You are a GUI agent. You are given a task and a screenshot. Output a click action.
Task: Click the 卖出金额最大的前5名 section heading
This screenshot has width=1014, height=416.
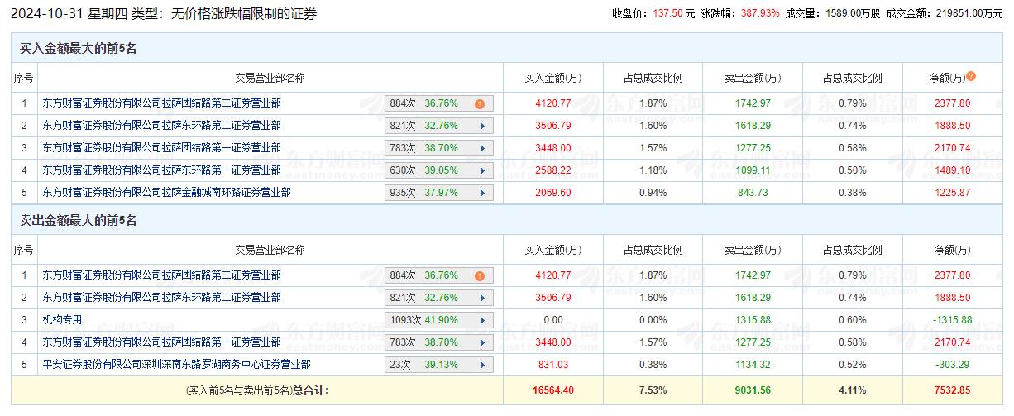[78, 221]
